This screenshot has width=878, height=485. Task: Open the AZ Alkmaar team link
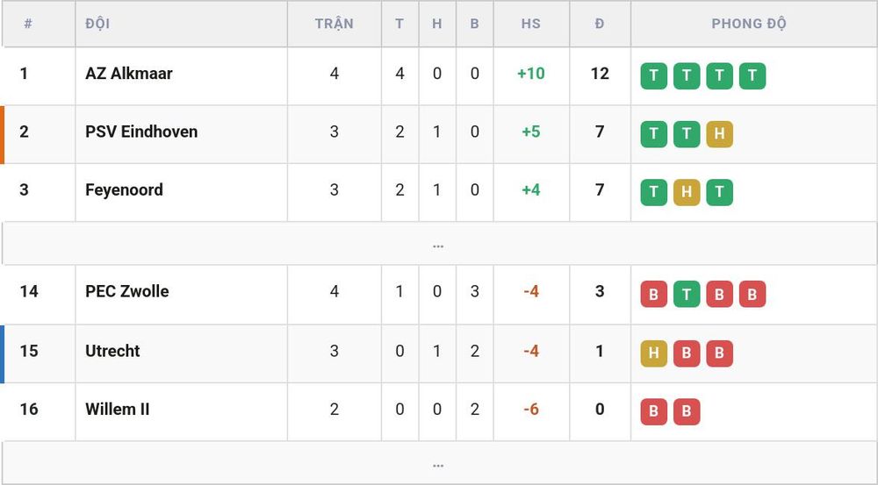[129, 74]
